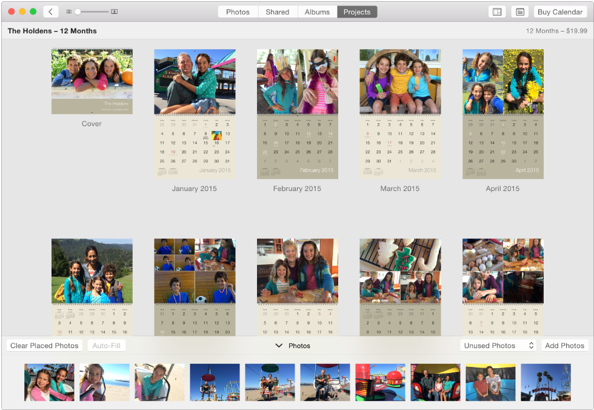Collapse the Photos tray chevron
The image size is (594, 410).
(279, 346)
